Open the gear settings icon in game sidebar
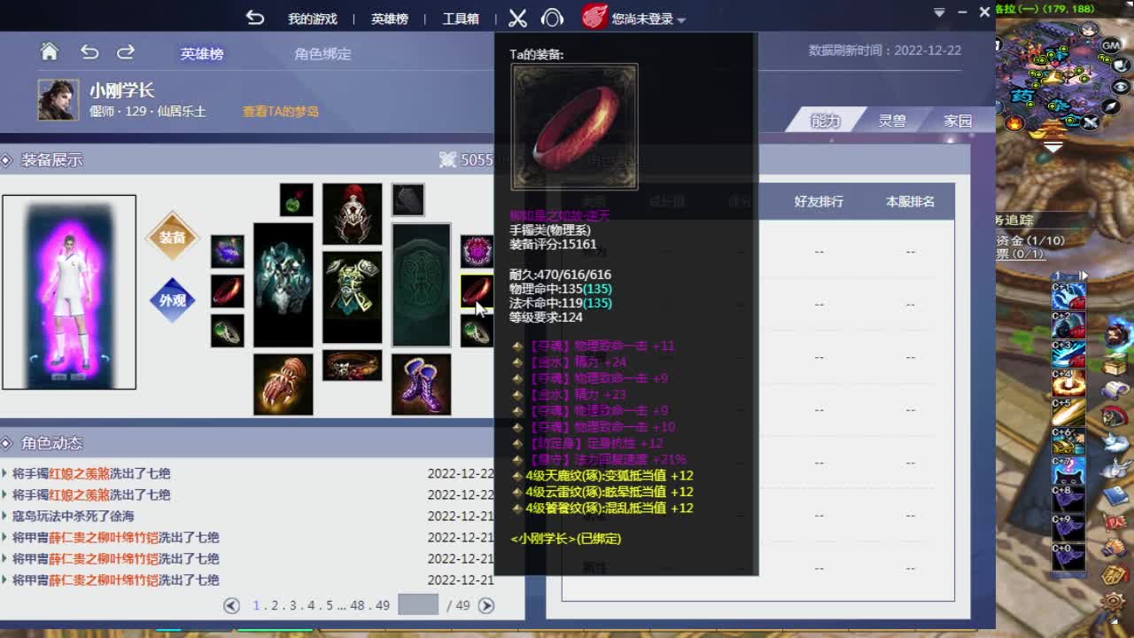1134x638 pixels. tap(1115, 603)
